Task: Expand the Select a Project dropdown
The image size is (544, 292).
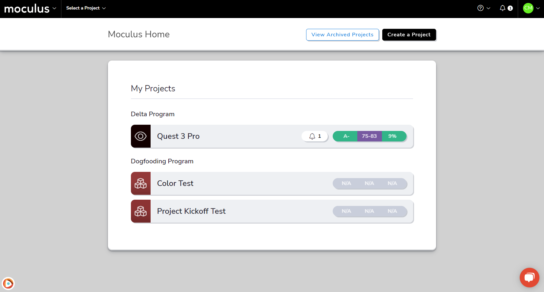Action: [x=86, y=8]
